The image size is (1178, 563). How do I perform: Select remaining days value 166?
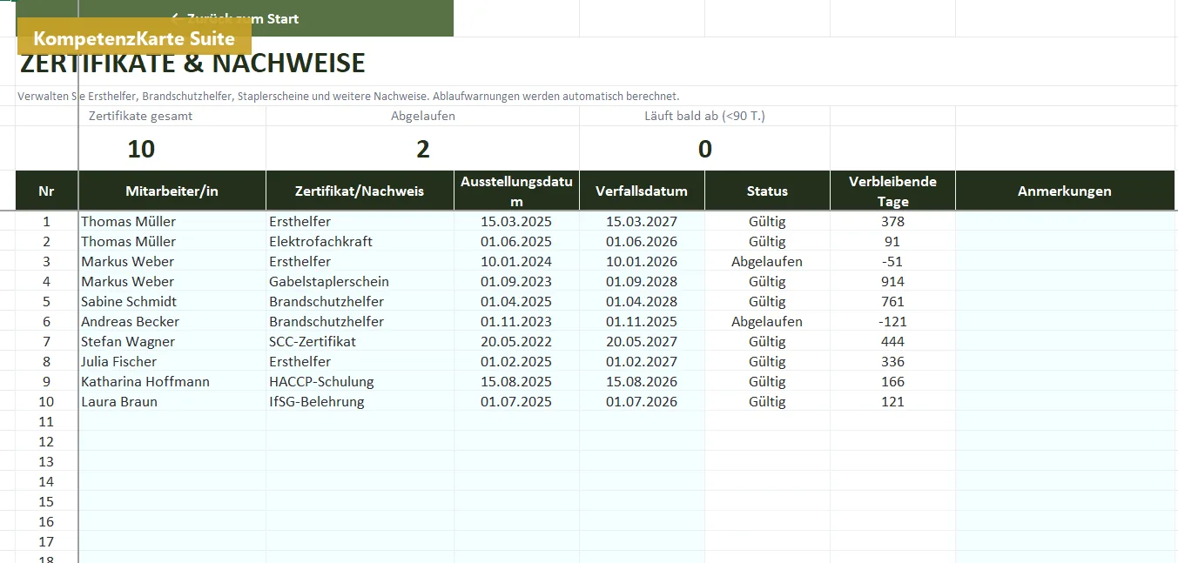pyautogui.click(x=892, y=381)
